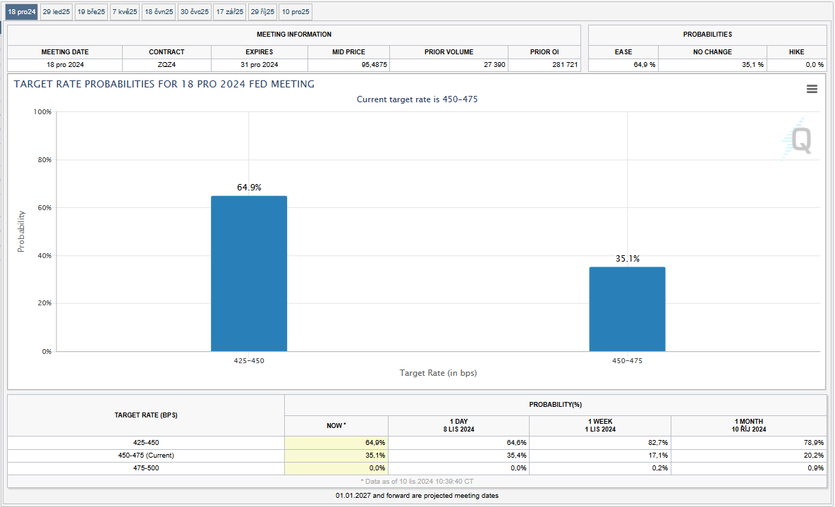The height and width of the screenshot is (507, 835).
Task: Switch to the 29 led25 tab
Action: [x=56, y=12]
